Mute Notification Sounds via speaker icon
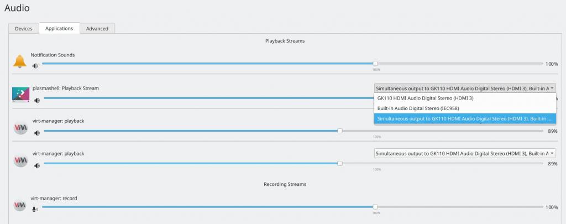The width and height of the screenshot is (566, 224). (x=35, y=65)
